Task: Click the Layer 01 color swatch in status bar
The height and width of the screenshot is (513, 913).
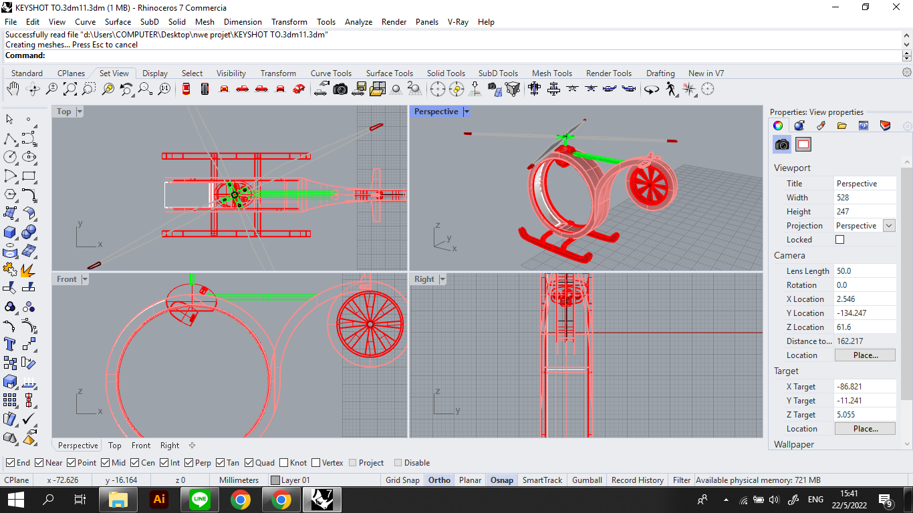Action: pyautogui.click(x=275, y=480)
